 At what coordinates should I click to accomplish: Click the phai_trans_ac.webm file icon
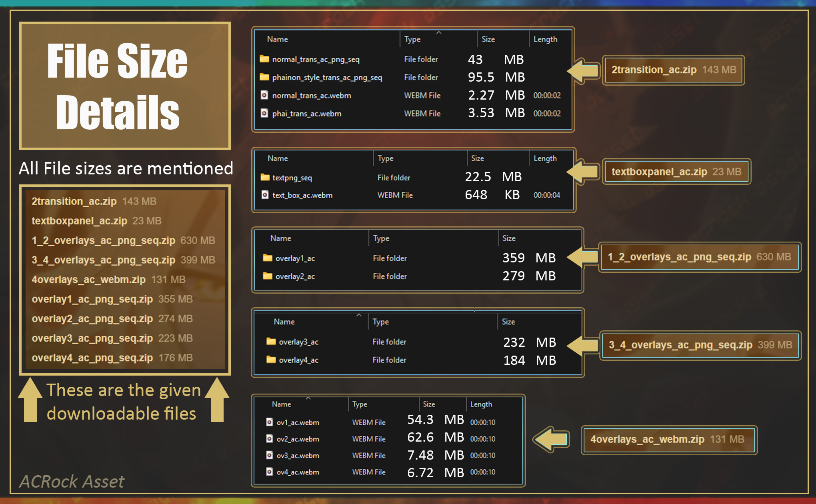[x=264, y=113]
